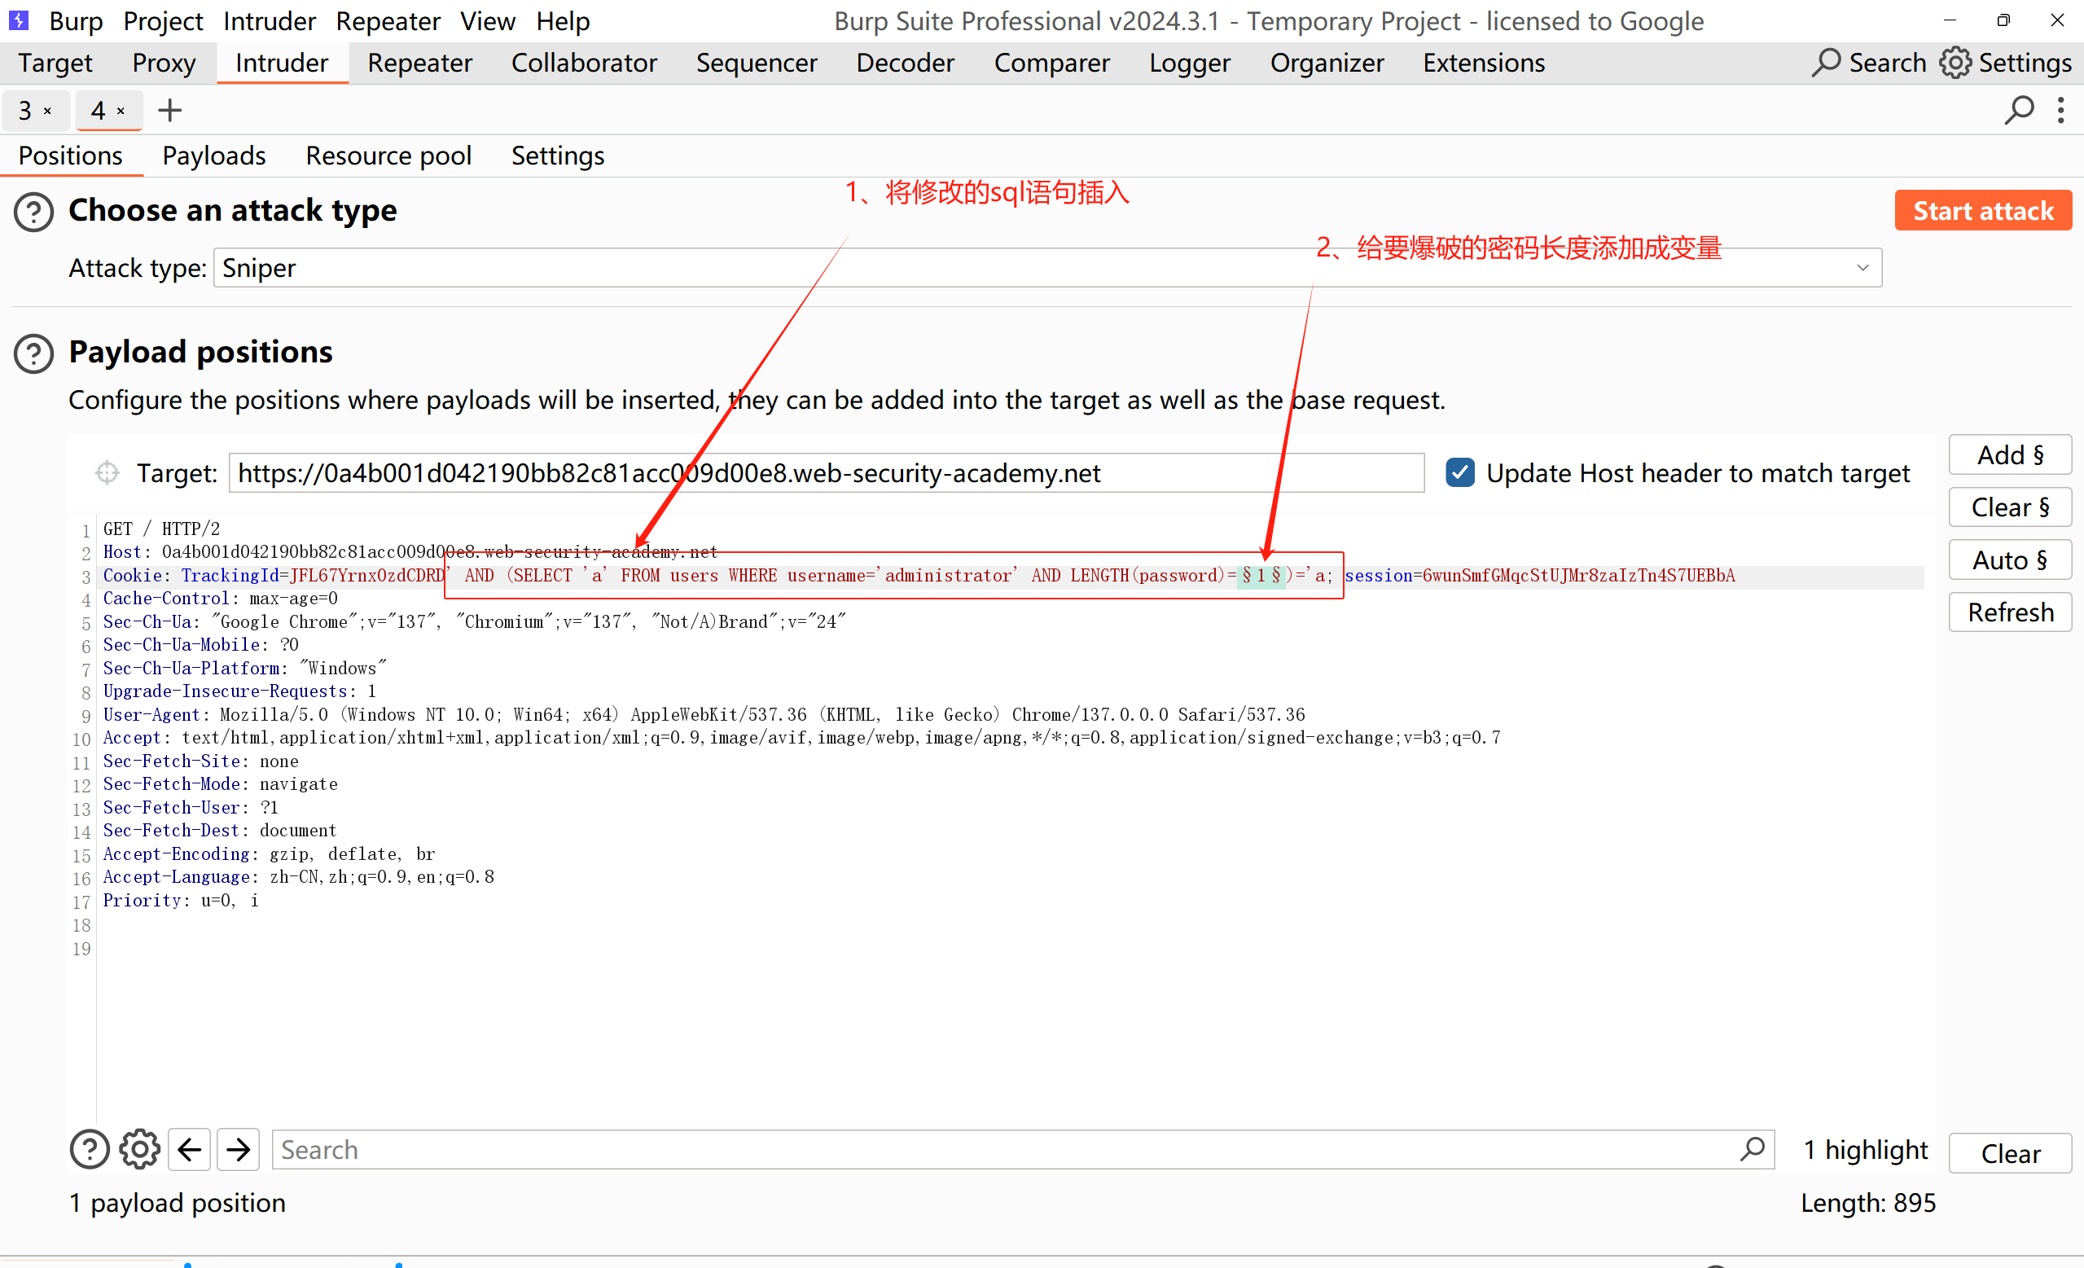Image resolution: width=2084 pixels, height=1268 pixels.
Task: Click the Intruder tabs magnifier search icon
Action: point(2018,110)
